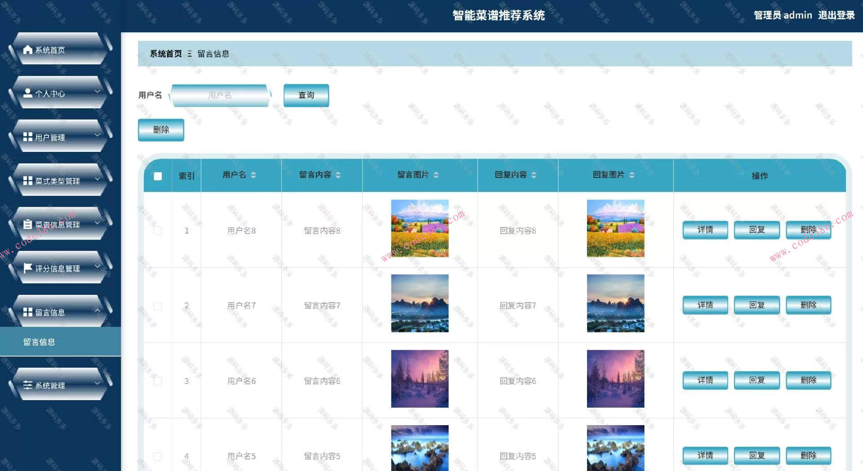The height and width of the screenshot is (471, 863).
Task: Click the 评分信息管理 flag icon
Action: (x=28, y=267)
